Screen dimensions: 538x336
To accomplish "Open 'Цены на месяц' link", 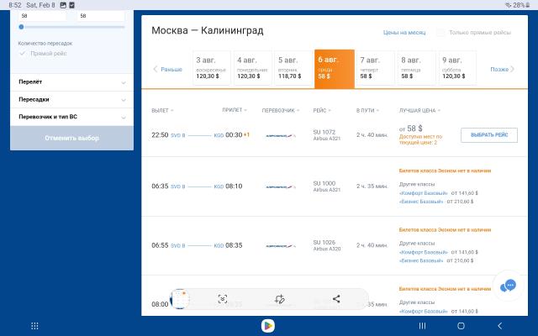I will (403, 32).
